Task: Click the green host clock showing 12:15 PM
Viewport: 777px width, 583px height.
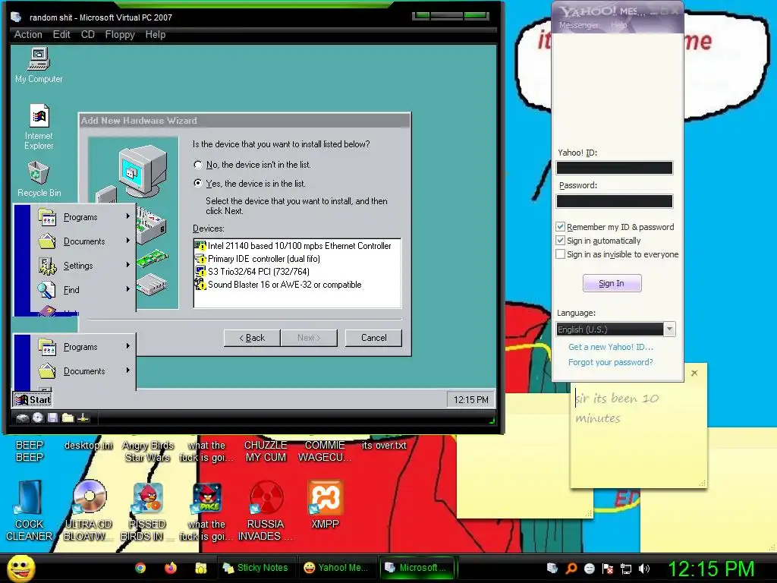Action: pyautogui.click(x=711, y=568)
